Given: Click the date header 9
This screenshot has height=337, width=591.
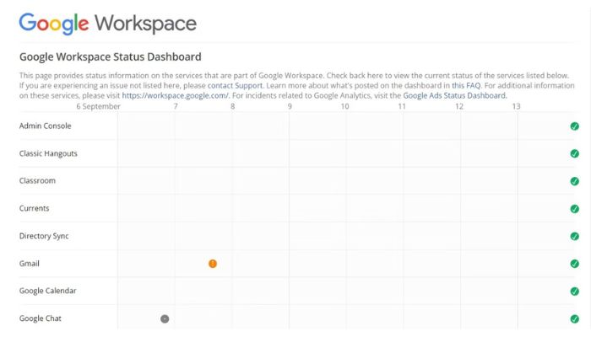Looking at the screenshot, I should pos(290,106).
